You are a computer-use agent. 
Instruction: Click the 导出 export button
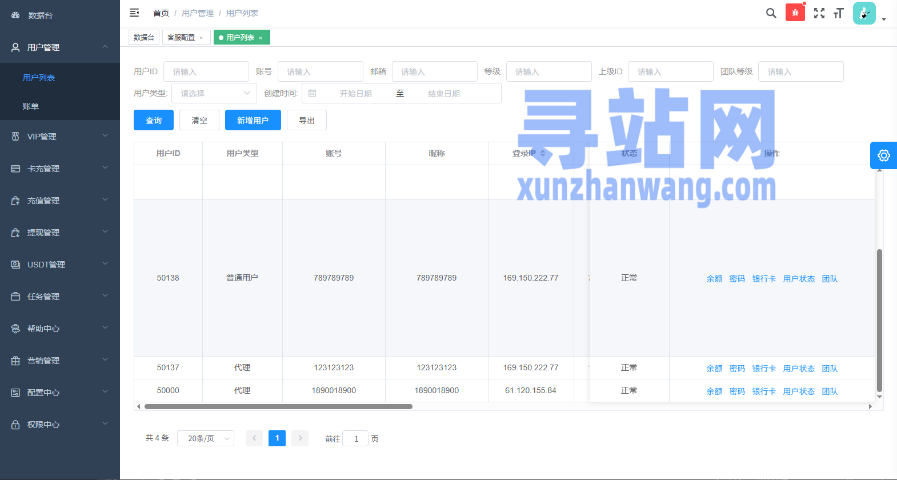click(x=307, y=120)
